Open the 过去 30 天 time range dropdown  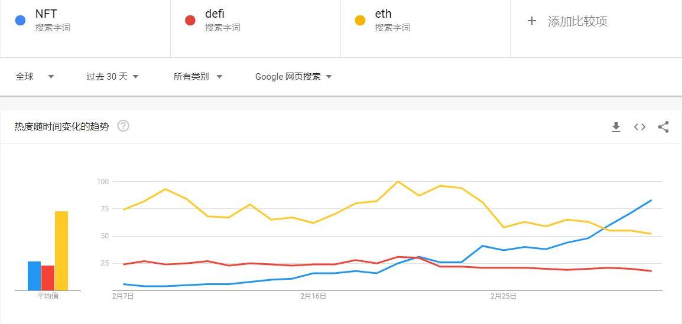[x=112, y=77]
